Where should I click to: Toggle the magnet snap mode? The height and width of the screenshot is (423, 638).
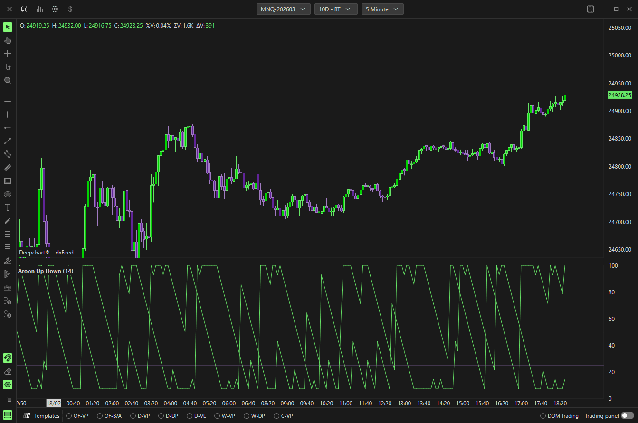click(x=8, y=358)
